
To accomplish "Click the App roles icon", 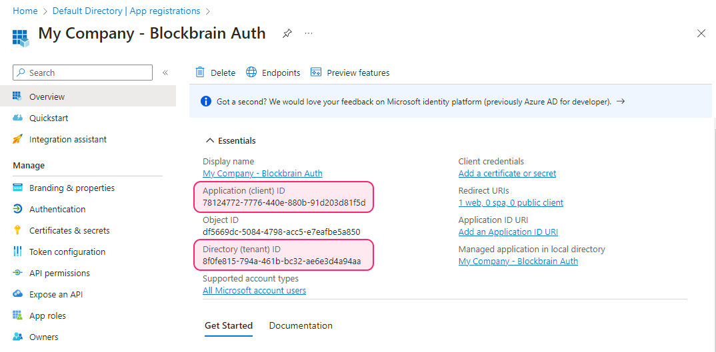I will [x=17, y=315].
